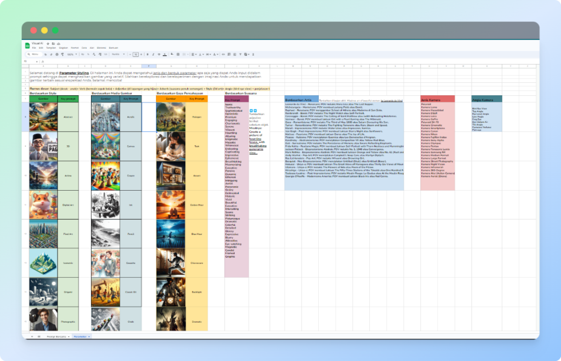Click the hamster Digital Art thumbnail
Image resolution: width=561 pixels, height=361 pixels.
coord(42,204)
